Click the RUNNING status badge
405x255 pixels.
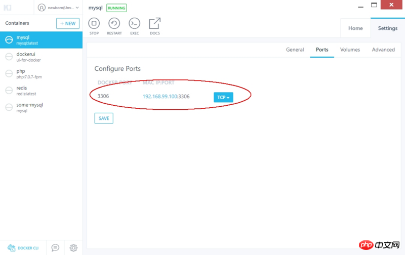click(116, 8)
